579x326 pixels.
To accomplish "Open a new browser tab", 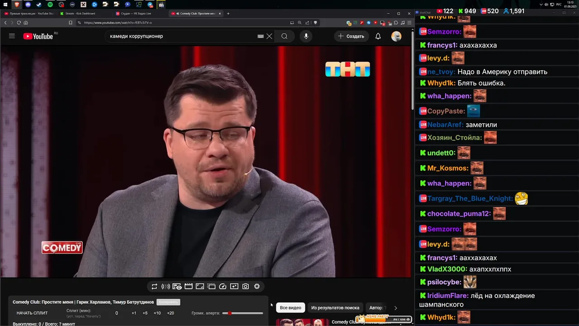I will point(228,14).
